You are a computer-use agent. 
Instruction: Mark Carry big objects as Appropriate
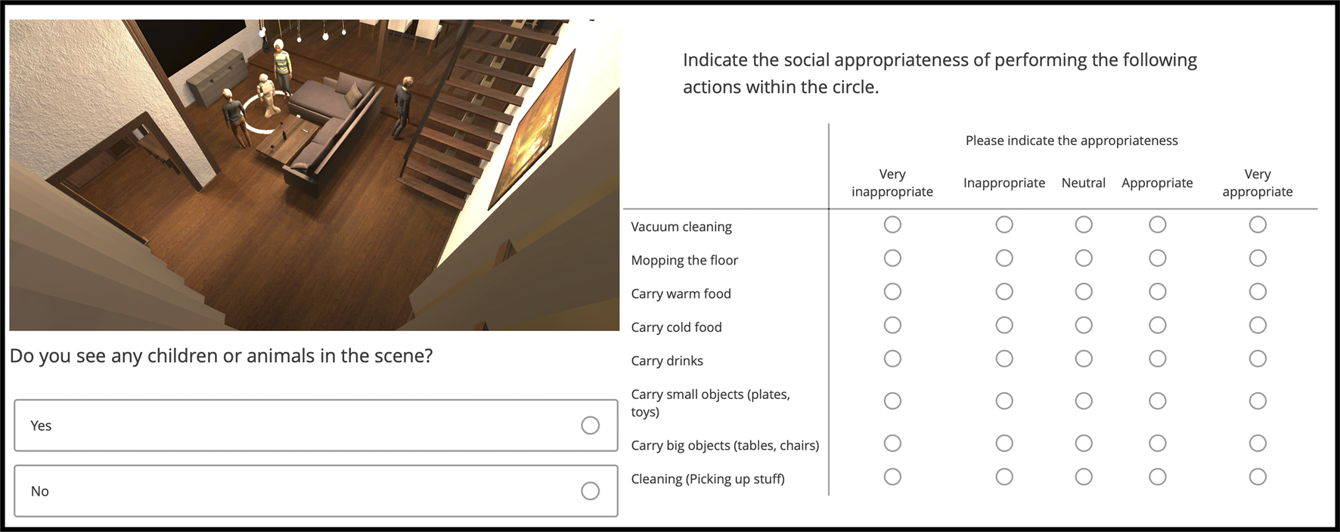(x=1157, y=443)
